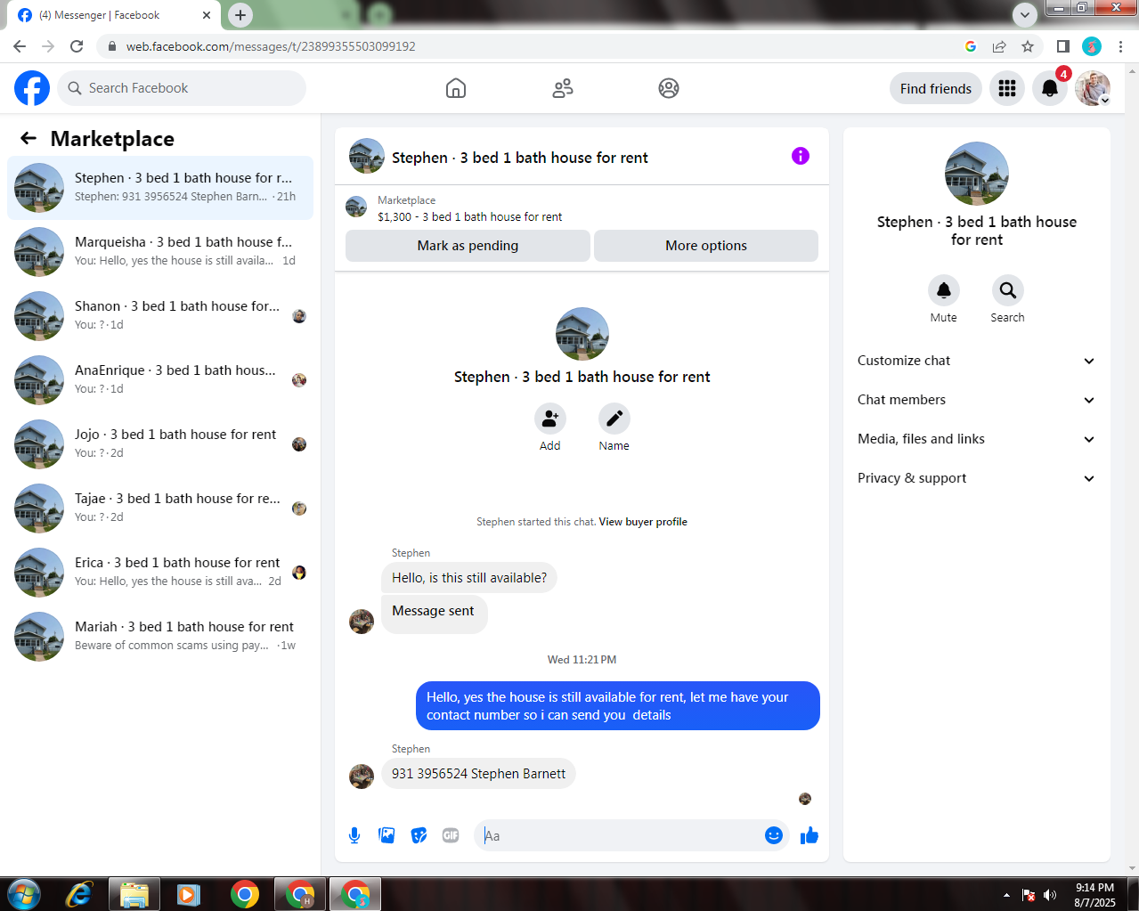Viewport: 1139px width, 911px height.
Task: Send a thumbs up like
Action: [x=810, y=835]
